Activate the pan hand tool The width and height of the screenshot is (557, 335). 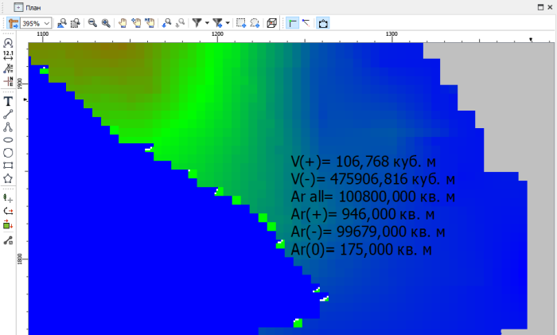122,24
